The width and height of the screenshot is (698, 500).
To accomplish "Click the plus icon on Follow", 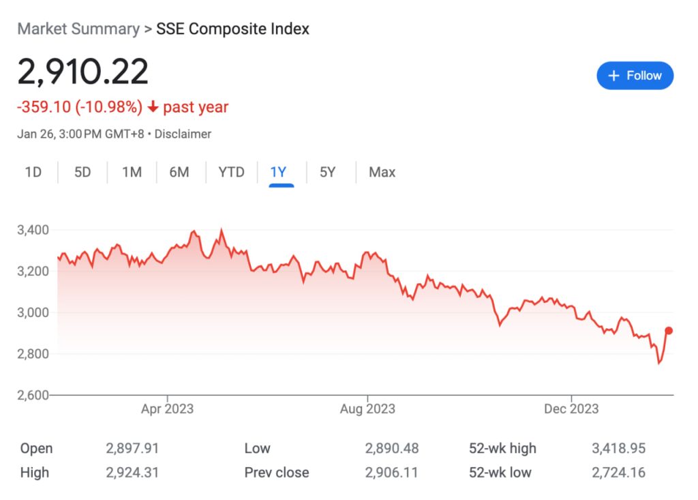I will (x=613, y=76).
